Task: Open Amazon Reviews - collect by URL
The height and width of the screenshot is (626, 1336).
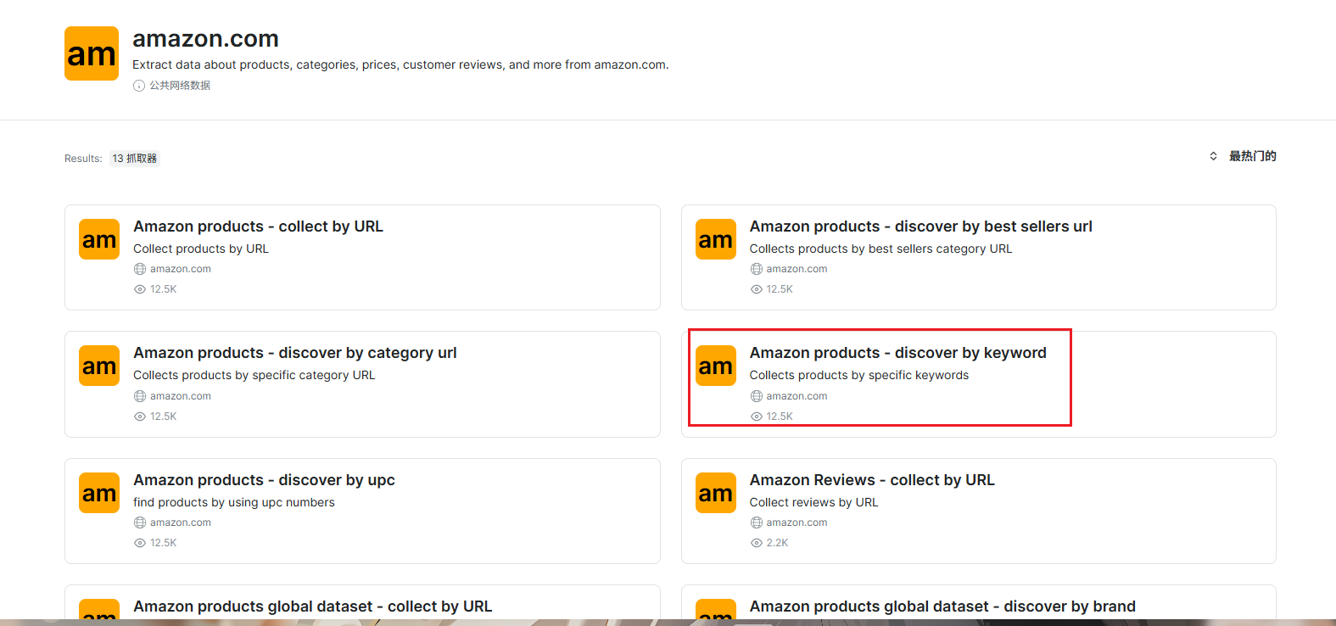Action: tap(872, 480)
